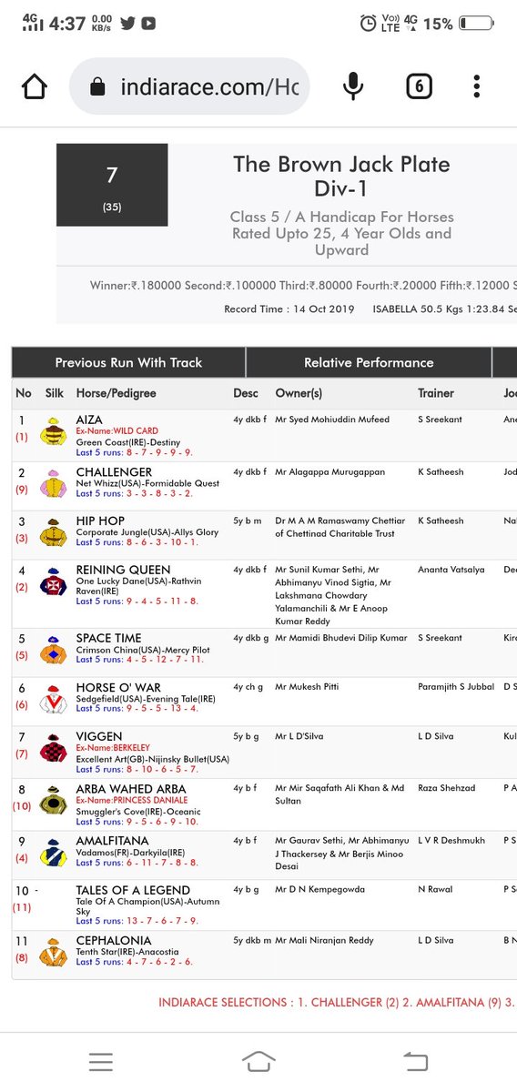Open horse TALES OF A LEGEND details
517x1092 pixels.
click(x=133, y=890)
